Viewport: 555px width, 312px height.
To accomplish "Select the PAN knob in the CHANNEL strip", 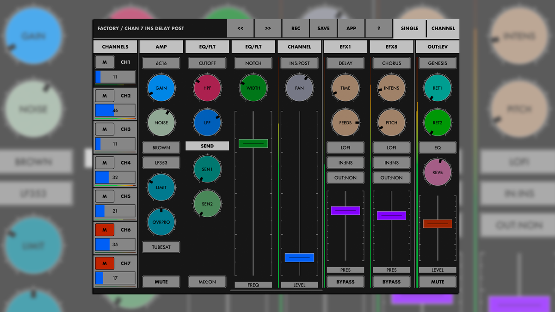I will click(x=299, y=88).
